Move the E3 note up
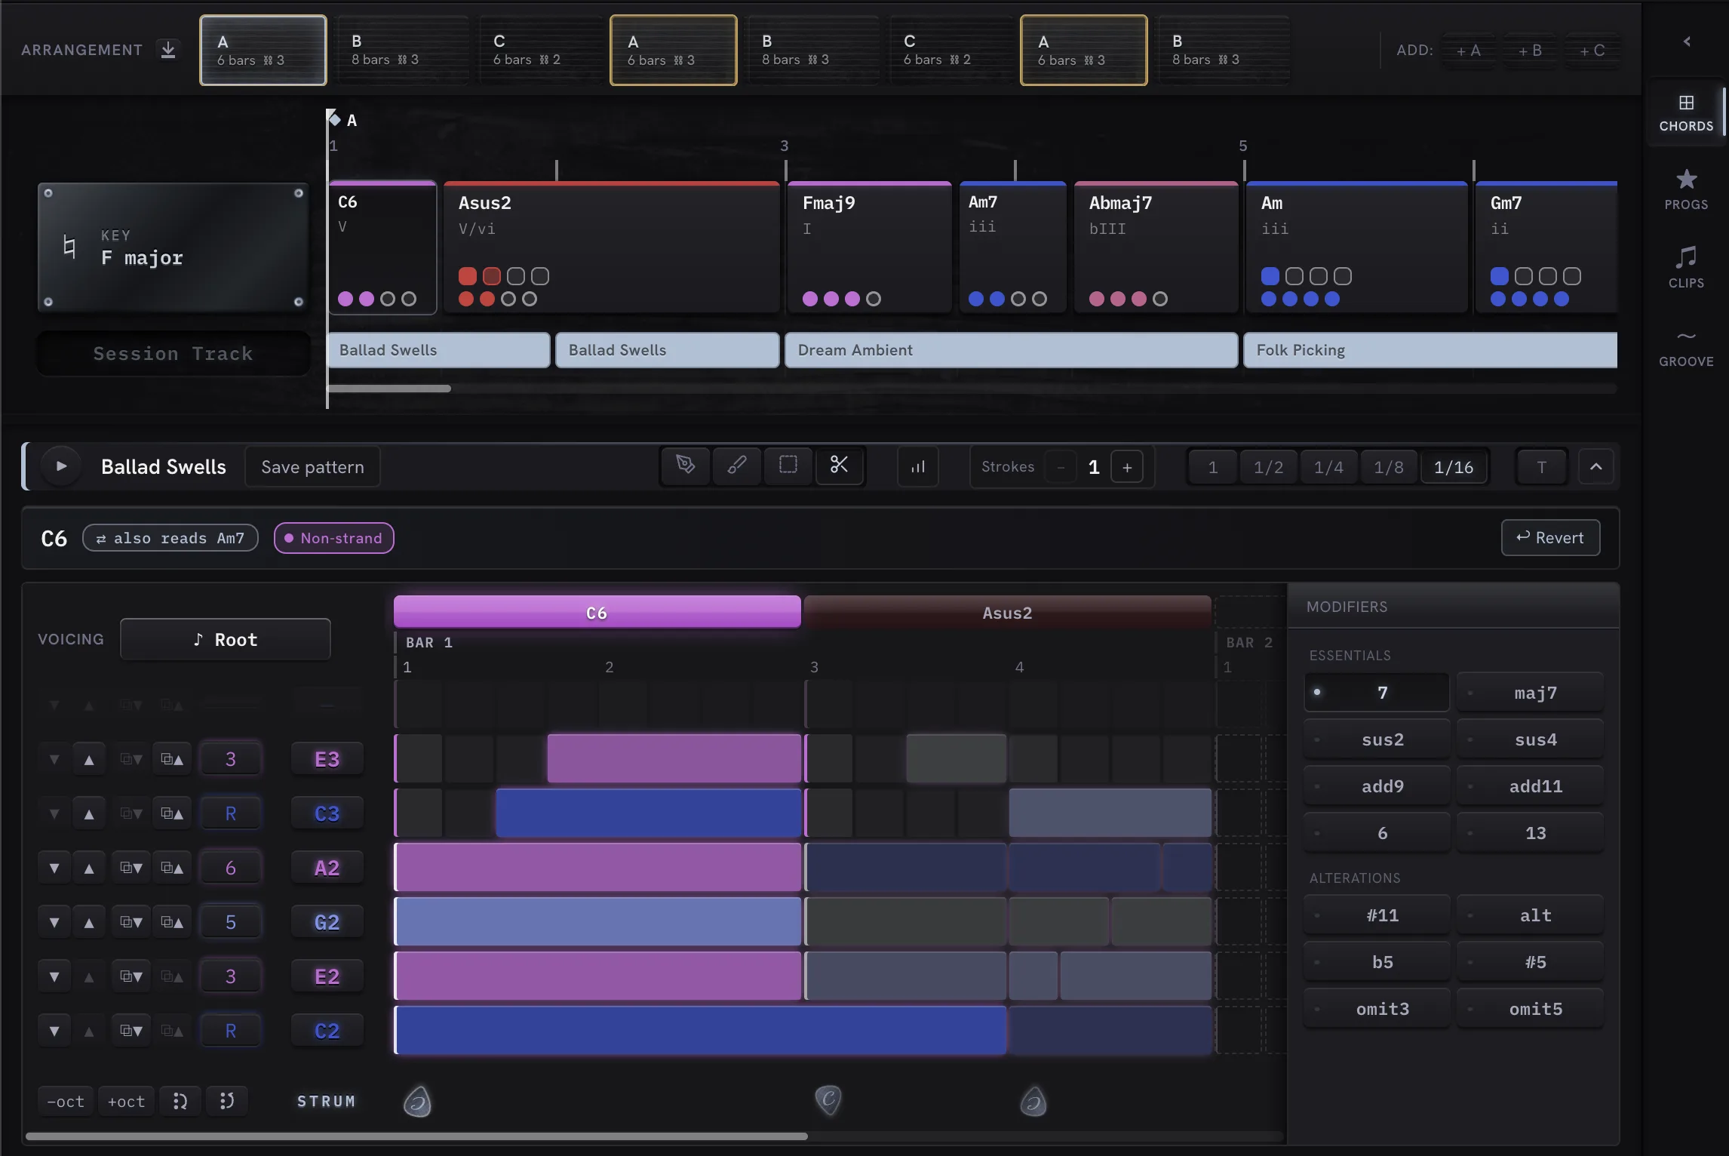The width and height of the screenshot is (1729, 1156). pyautogui.click(x=89, y=759)
